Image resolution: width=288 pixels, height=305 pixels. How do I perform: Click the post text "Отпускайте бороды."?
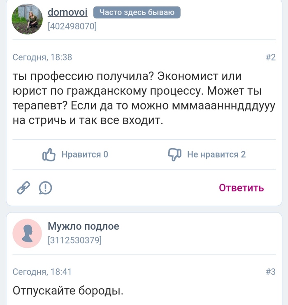pos(68,291)
